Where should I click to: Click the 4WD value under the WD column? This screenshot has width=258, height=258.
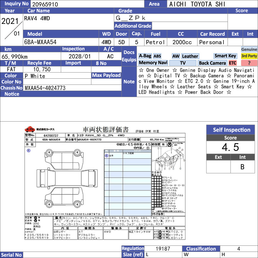(x=106, y=42)
